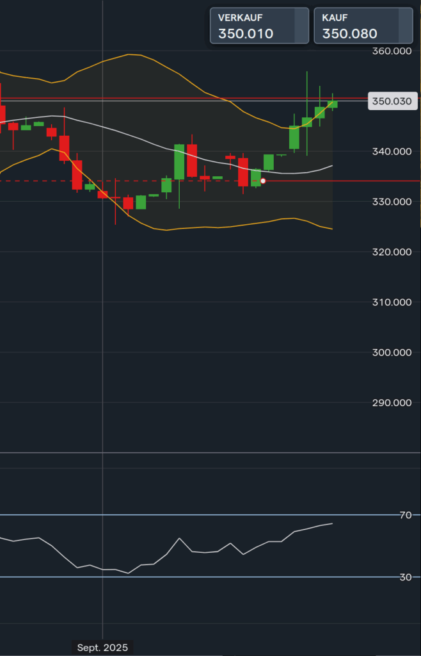The width and height of the screenshot is (421, 656).
Task: Click the 320.000 price axis label
Action: pyautogui.click(x=391, y=252)
